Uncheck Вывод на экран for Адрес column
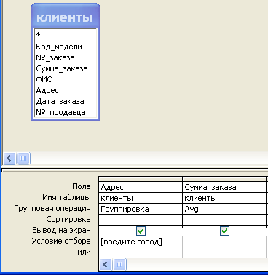Image resolution: width=268 pixels, height=275 pixels. (141, 231)
